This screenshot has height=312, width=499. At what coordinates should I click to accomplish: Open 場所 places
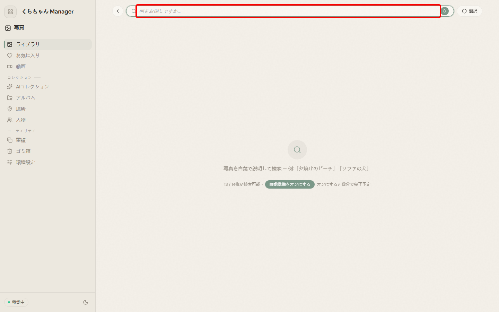tap(48, 109)
